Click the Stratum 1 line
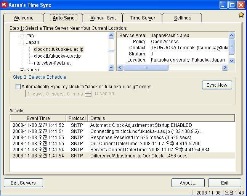Image resolution: width=247 pixels, height=196 pixels. [173, 54]
